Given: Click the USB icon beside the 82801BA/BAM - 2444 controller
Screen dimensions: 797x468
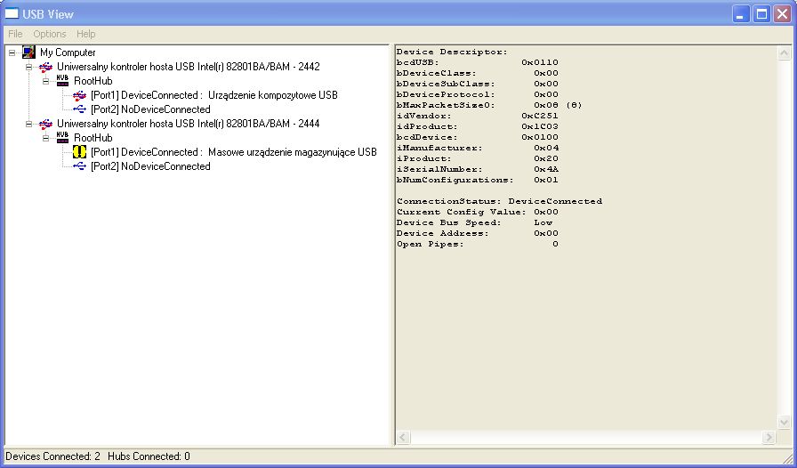Looking at the screenshot, I should [x=45, y=124].
